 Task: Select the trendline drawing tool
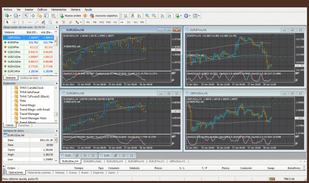pos(37,22)
